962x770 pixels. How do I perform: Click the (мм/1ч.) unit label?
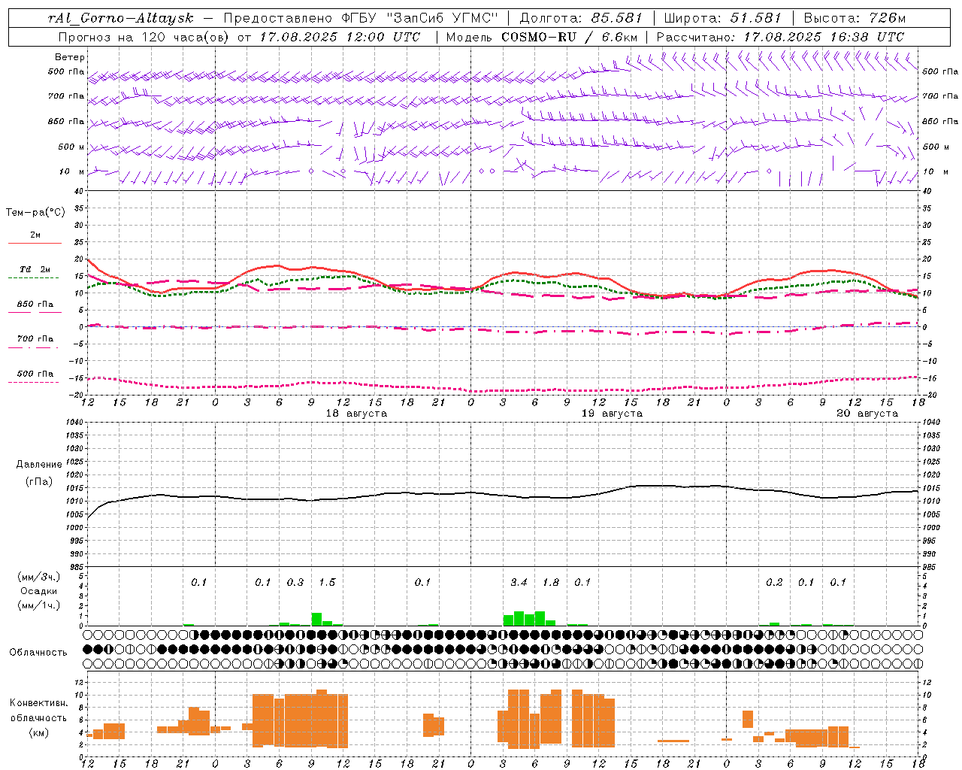tap(39, 605)
